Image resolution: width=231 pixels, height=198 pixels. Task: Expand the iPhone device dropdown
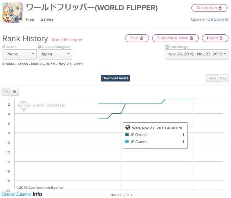19,54
